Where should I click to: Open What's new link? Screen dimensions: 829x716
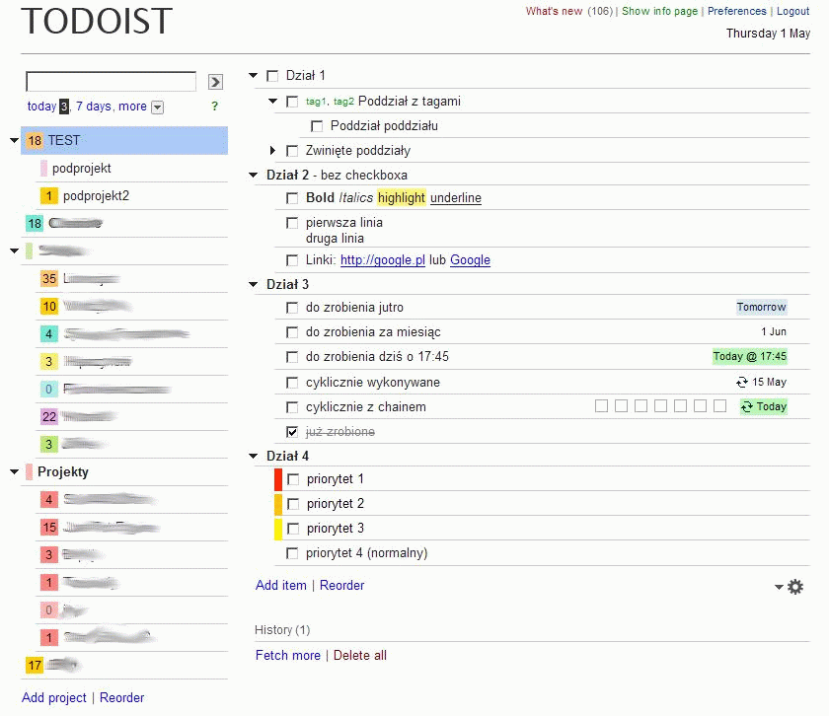(554, 11)
